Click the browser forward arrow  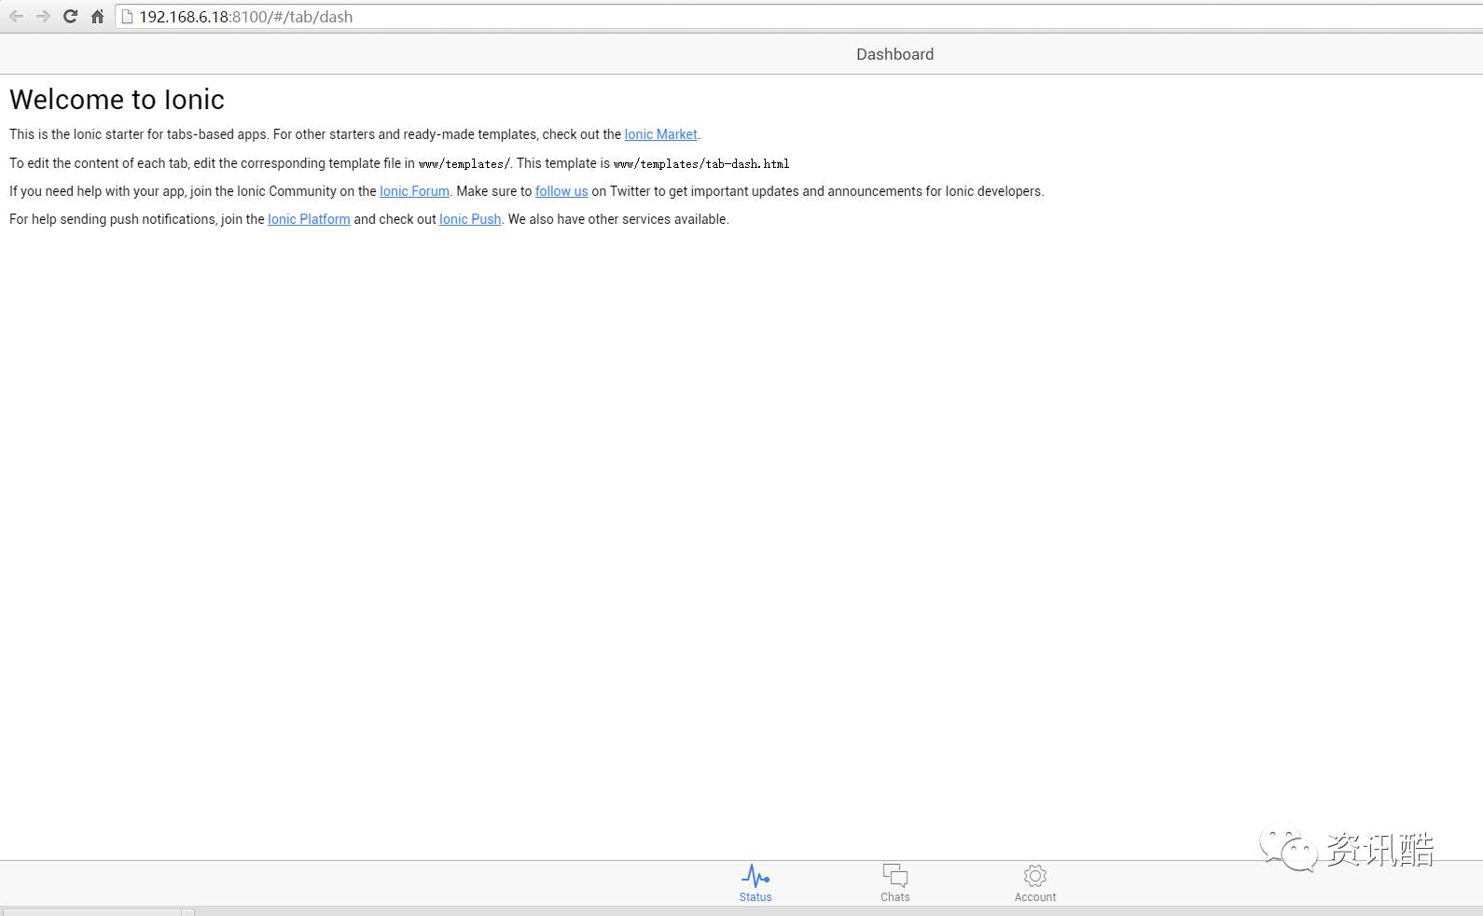click(43, 17)
